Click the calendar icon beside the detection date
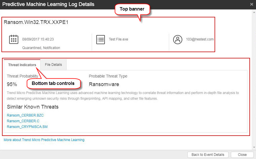The image size is (256, 159). tap(14, 39)
